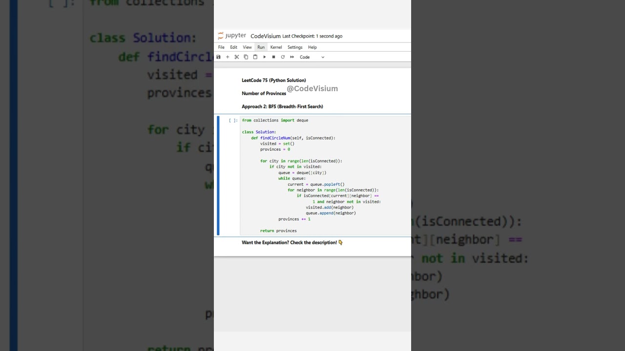Open the Kernel menu

[x=276, y=47]
